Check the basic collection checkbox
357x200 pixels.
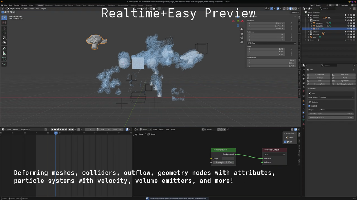click(345, 40)
